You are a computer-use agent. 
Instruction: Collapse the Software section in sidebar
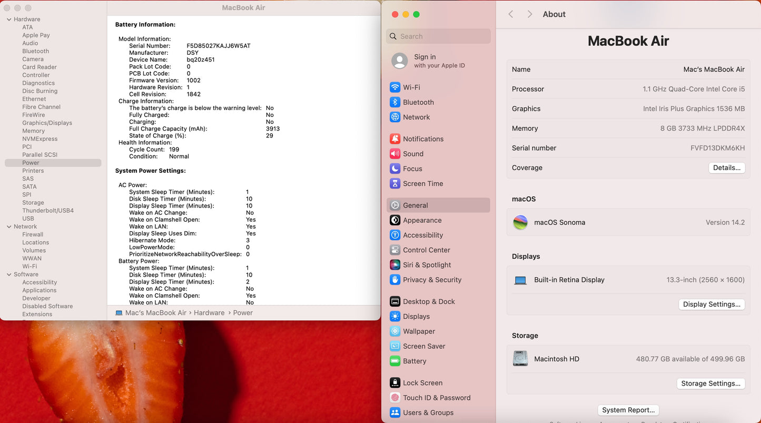(9, 274)
